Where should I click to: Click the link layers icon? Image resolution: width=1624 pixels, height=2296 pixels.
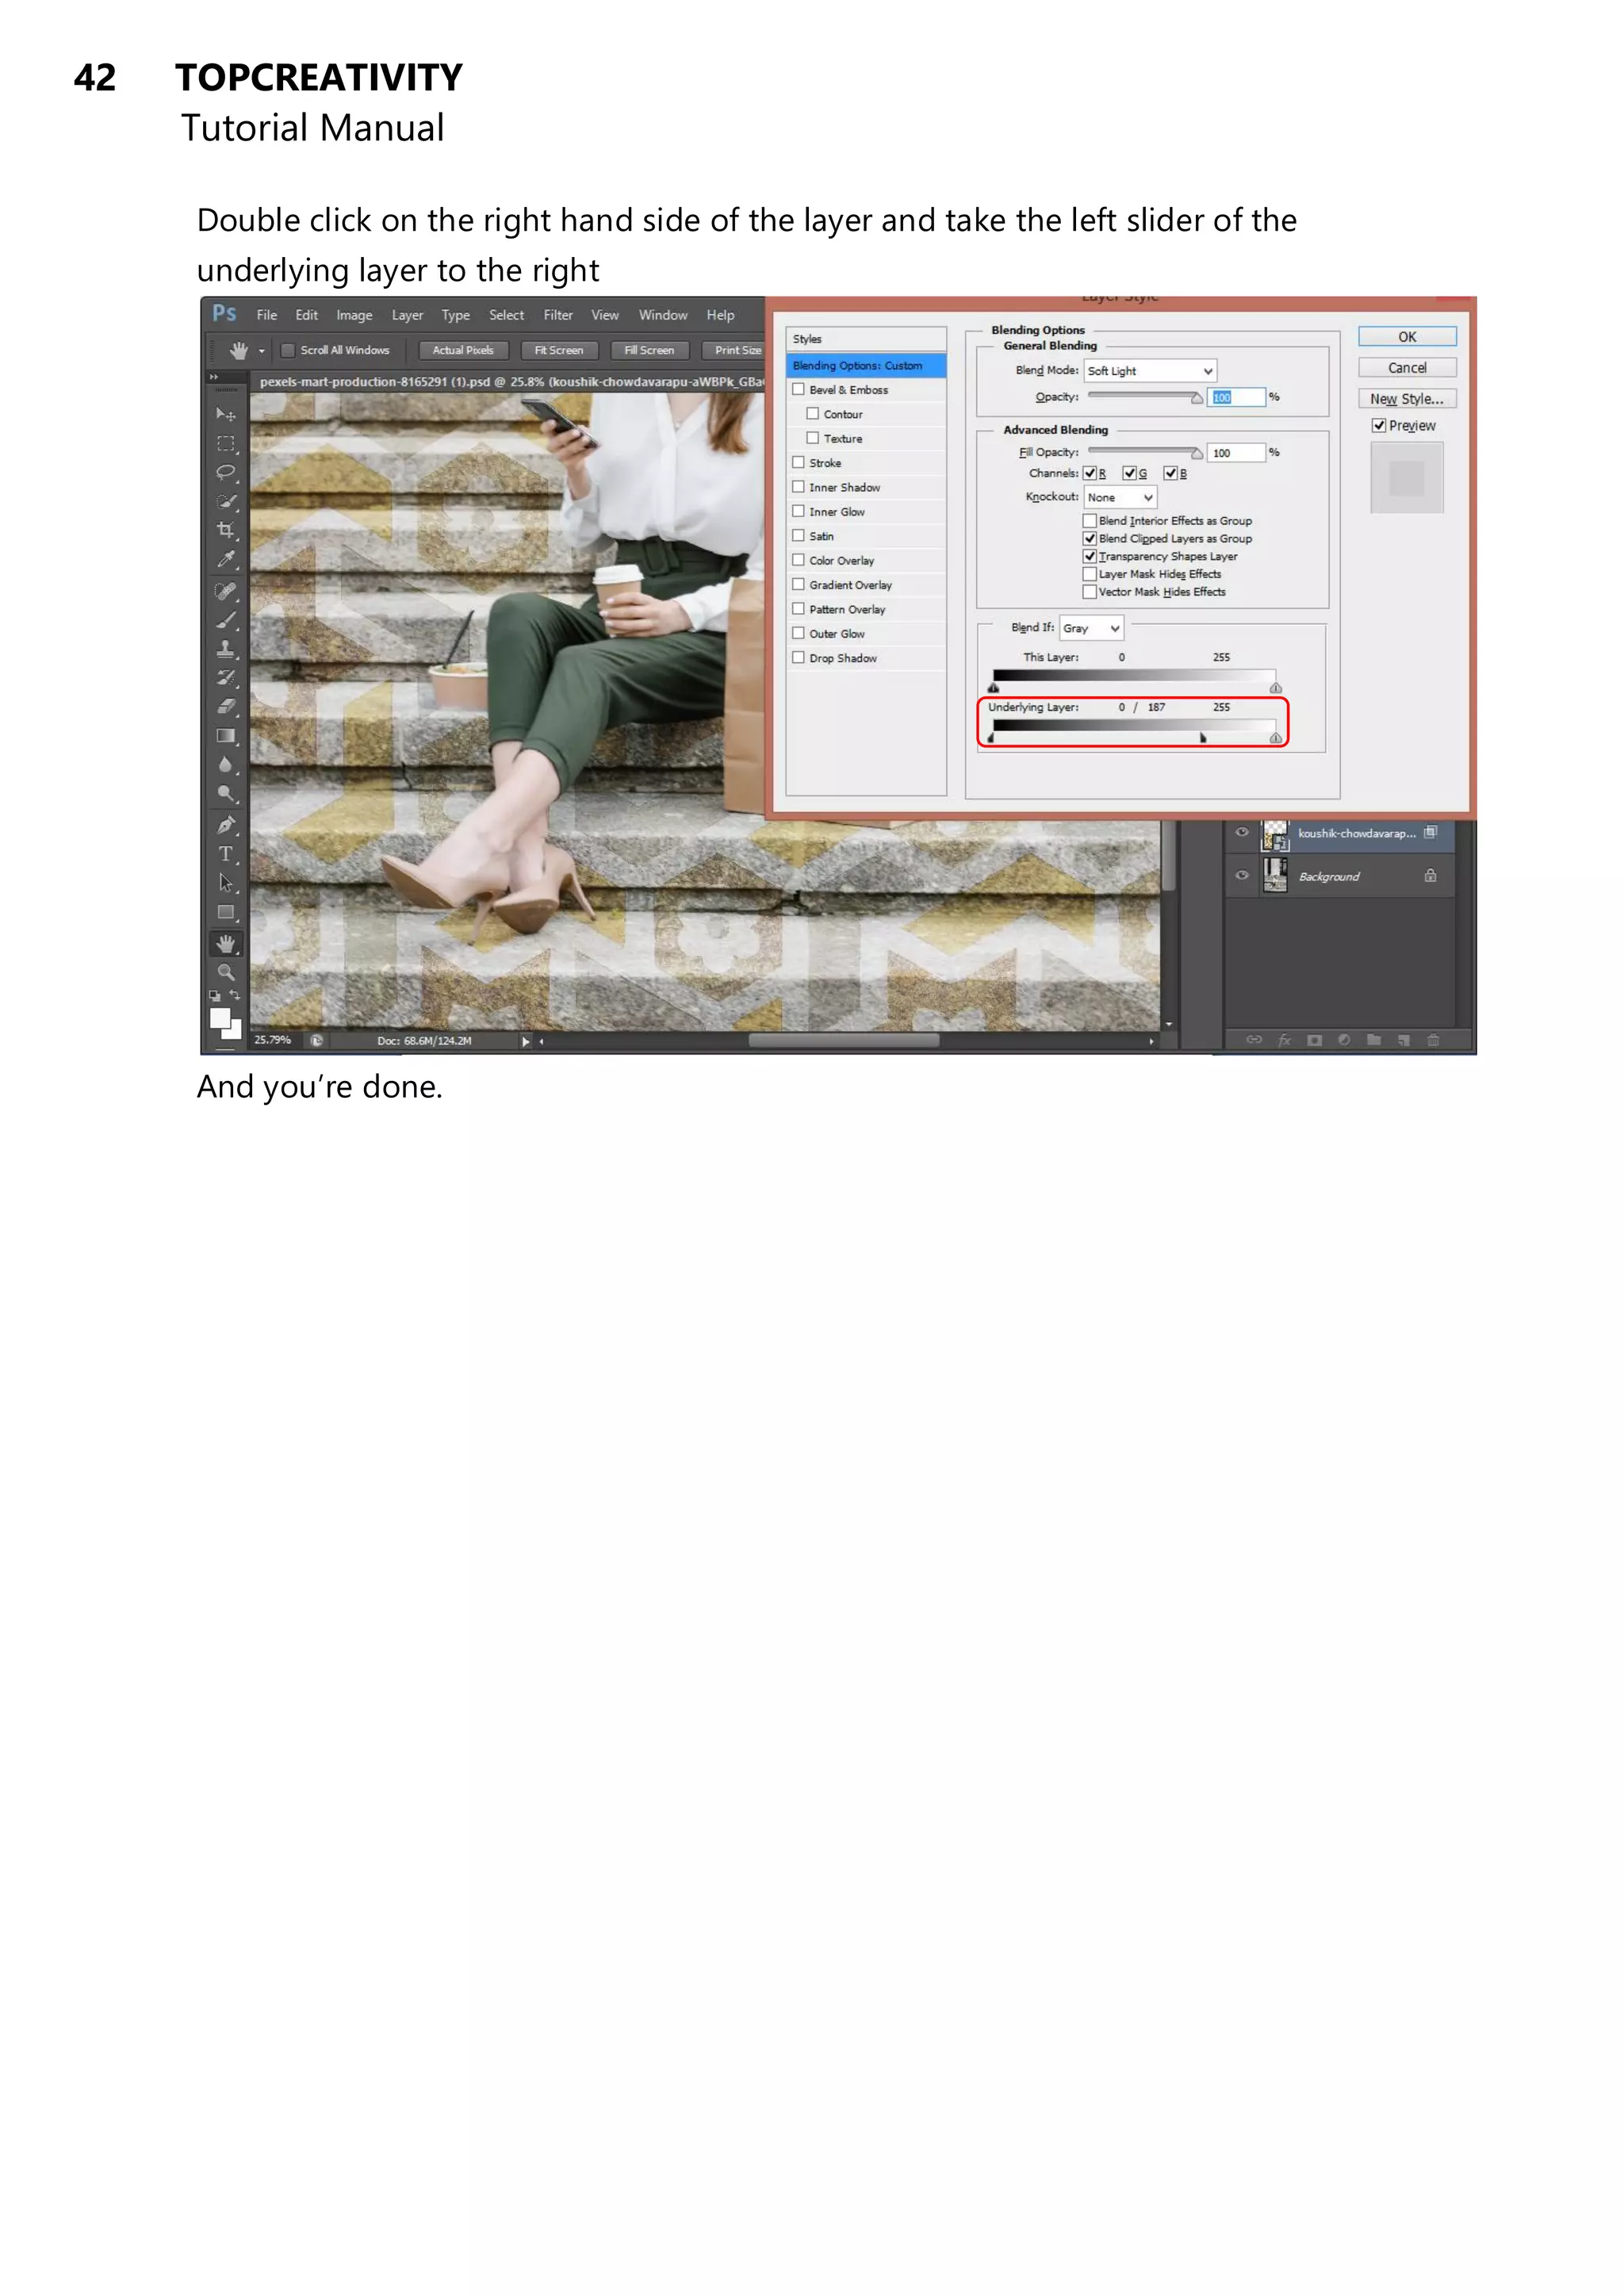[1254, 1040]
